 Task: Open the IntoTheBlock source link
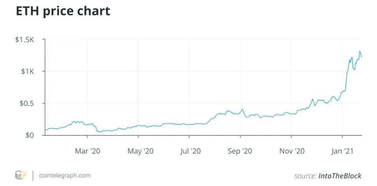click(x=340, y=176)
